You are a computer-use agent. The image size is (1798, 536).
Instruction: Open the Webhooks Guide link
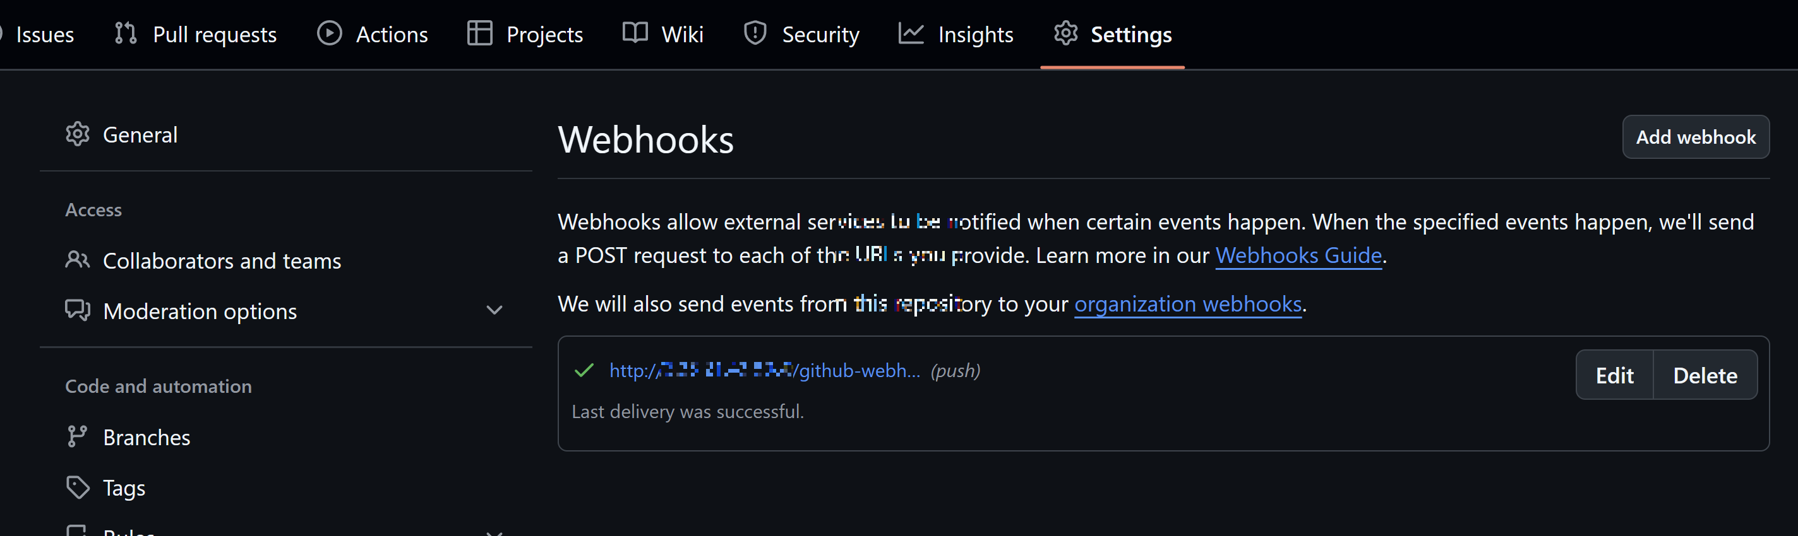pos(1298,256)
